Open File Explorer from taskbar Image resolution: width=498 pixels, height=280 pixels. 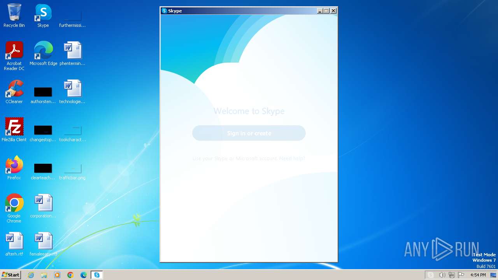44,275
